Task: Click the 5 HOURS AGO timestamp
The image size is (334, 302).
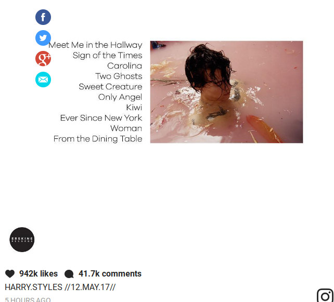Action: pos(28,299)
